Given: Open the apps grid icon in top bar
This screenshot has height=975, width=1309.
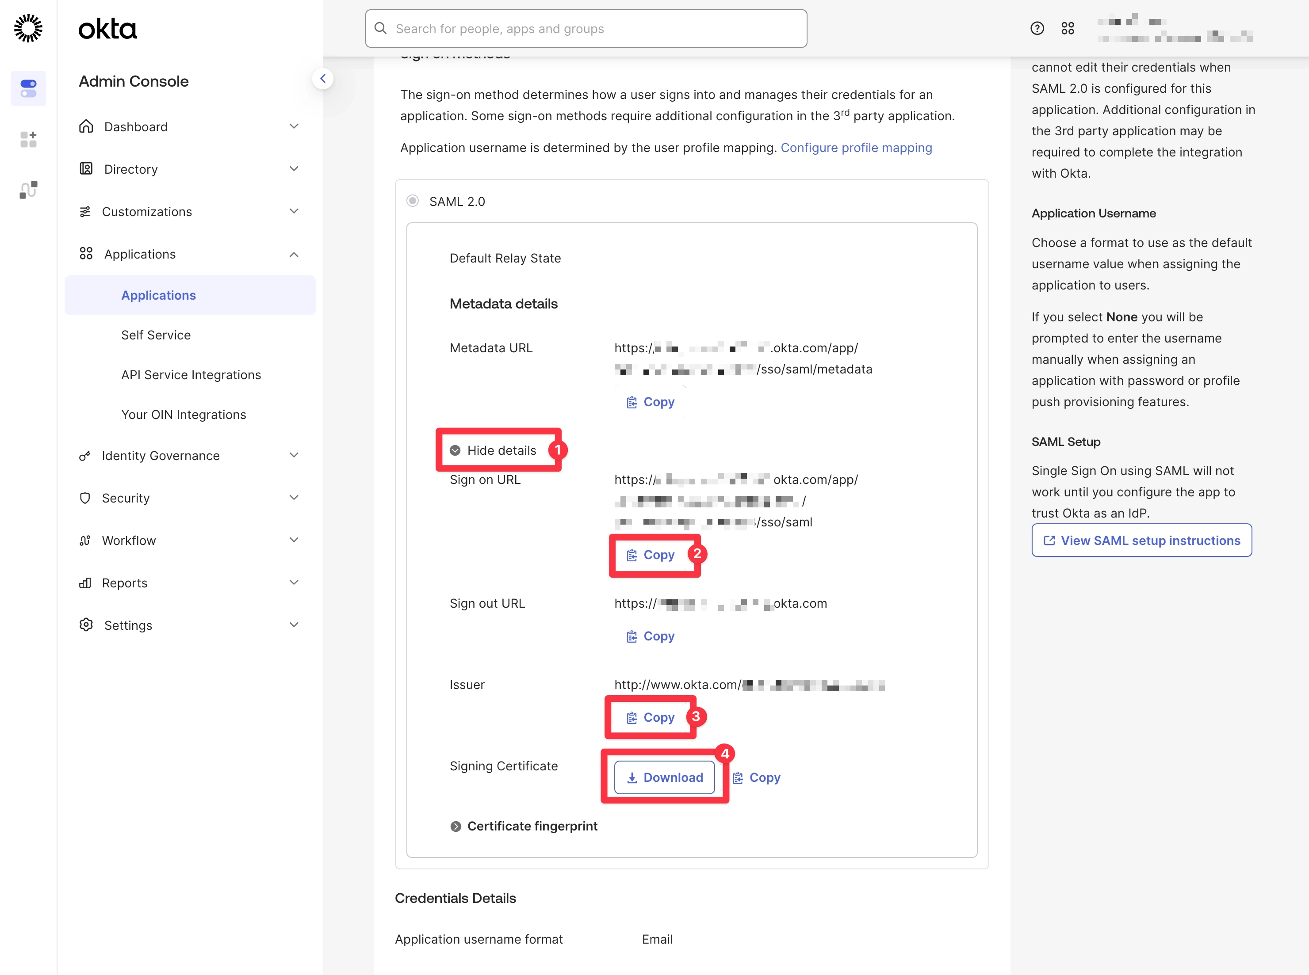Looking at the screenshot, I should (x=1068, y=28).
